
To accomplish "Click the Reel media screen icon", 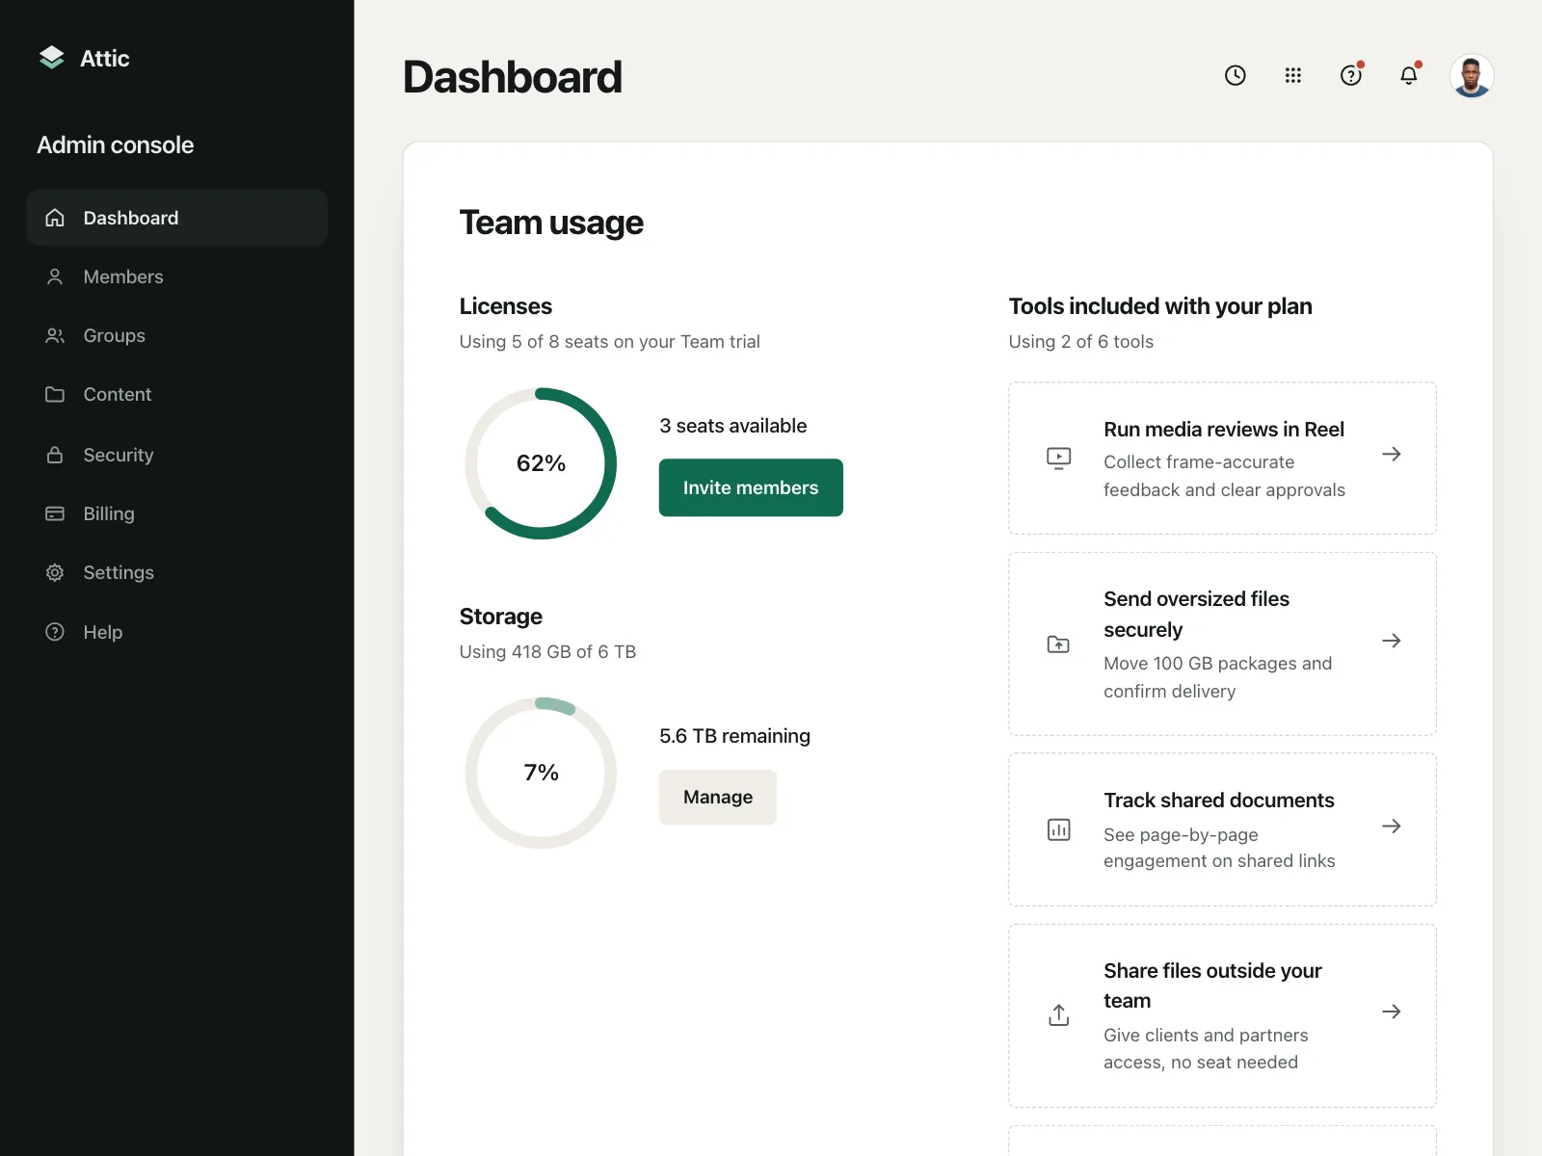I will [x=1058, y=458].
